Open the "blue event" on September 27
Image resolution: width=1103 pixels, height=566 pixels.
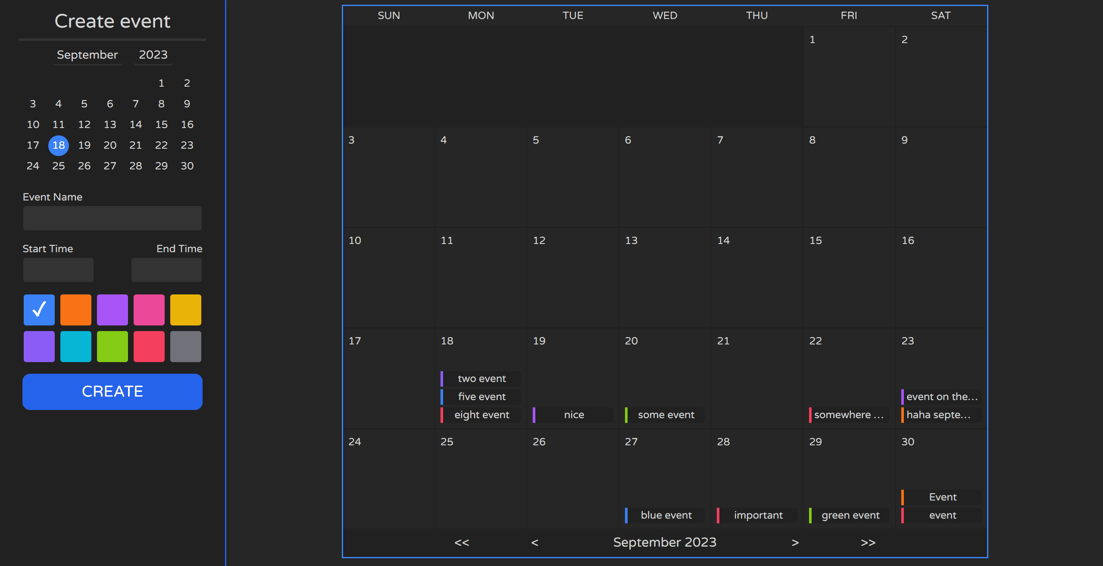tap(665, 515)
